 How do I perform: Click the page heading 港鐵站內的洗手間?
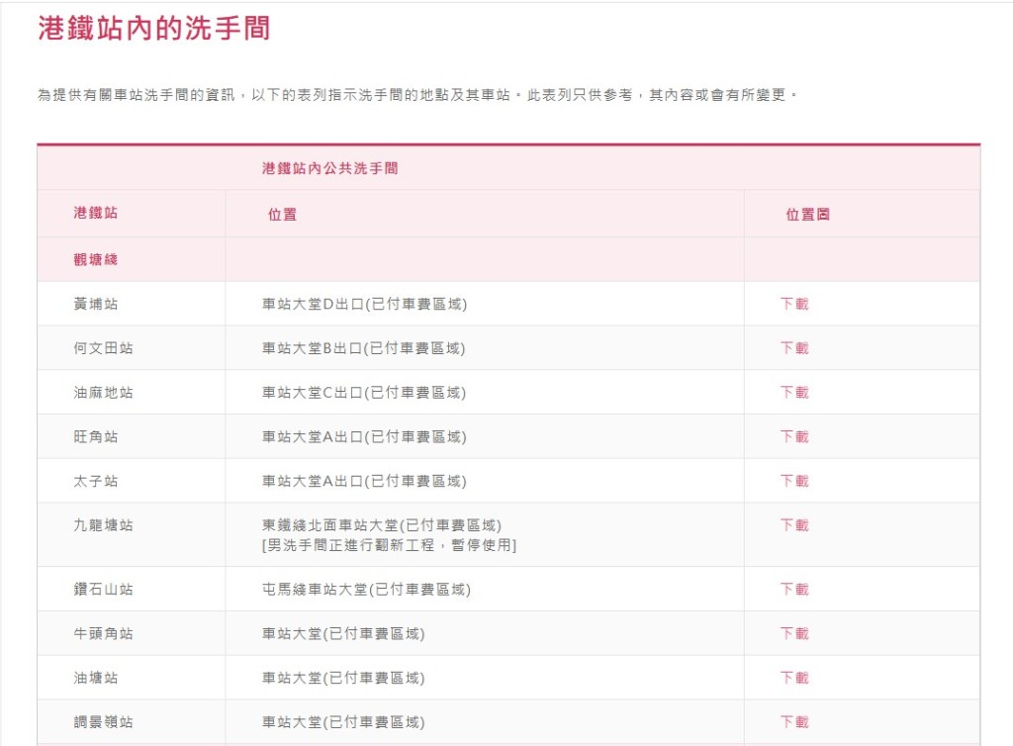153,29
